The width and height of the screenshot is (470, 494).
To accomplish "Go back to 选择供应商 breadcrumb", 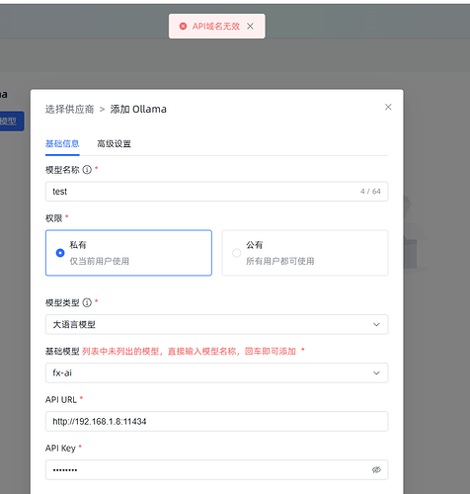I will click(69, 109).
